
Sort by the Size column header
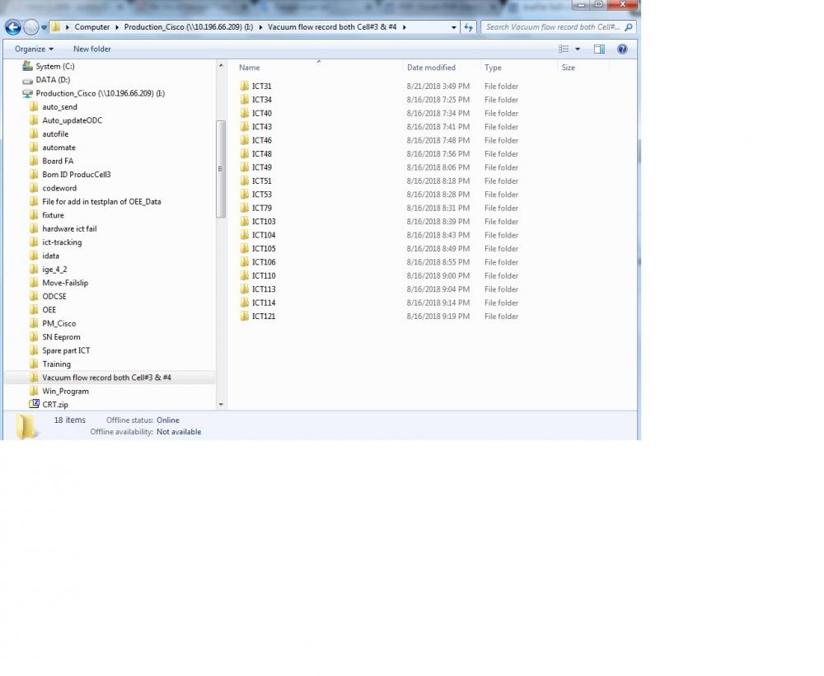[568, 68]
